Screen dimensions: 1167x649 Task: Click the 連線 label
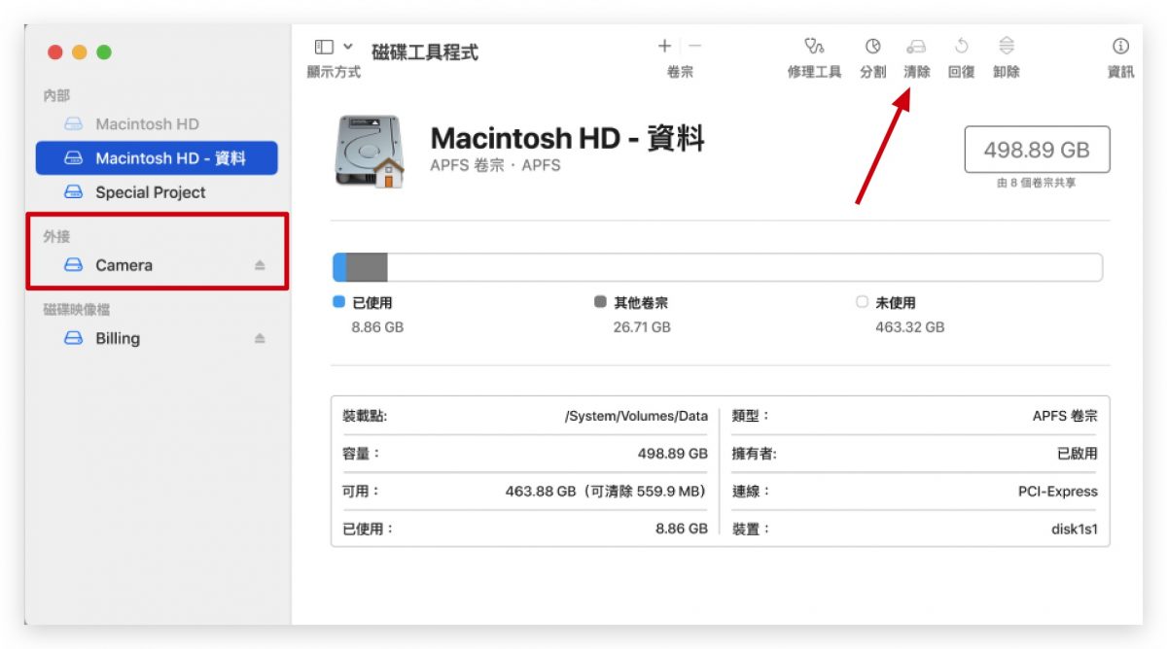[750, 492]
